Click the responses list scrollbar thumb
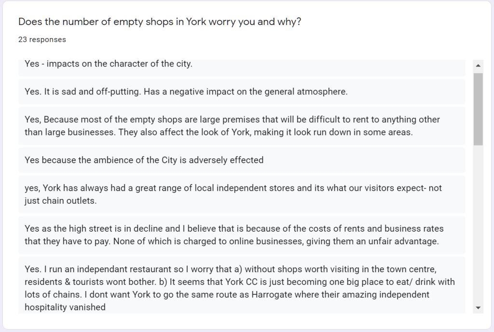 (478, 109)
